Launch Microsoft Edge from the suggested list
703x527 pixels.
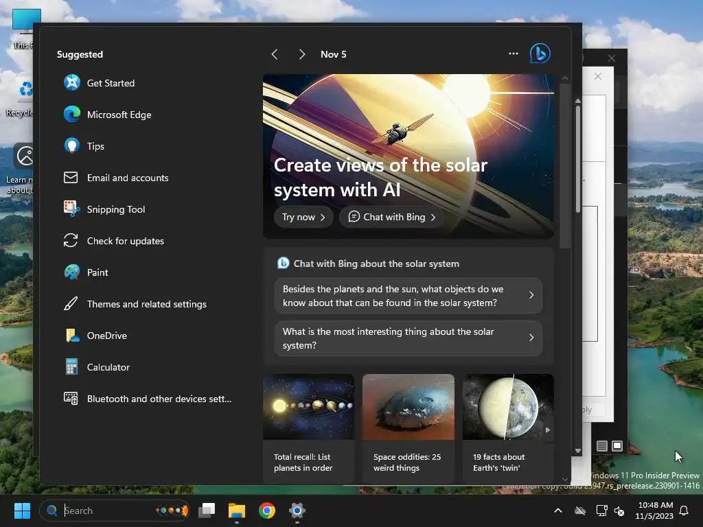(x=71, y=115)
